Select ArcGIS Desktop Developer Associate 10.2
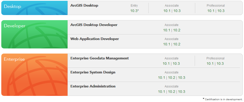244x102 pixels. point(177,30)
